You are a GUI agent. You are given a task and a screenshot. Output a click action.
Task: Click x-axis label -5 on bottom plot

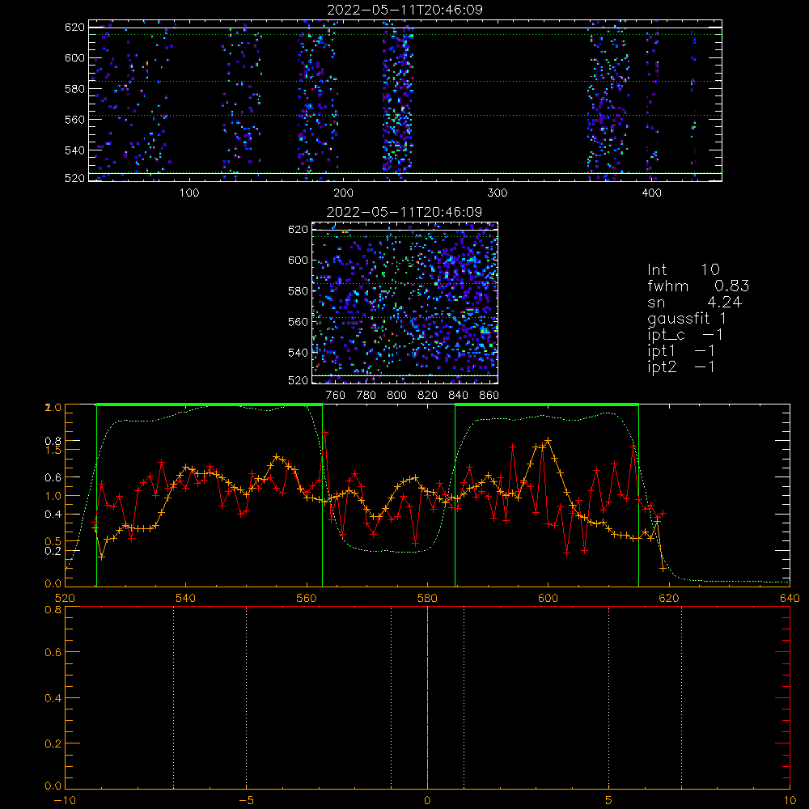pos(246,800)
